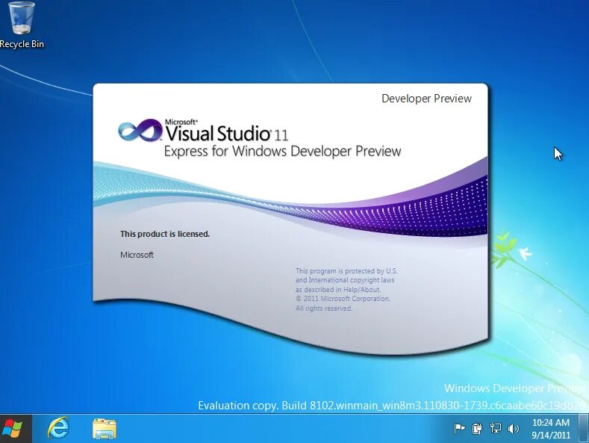The image size is (589, 443).
Task: Click the 'Visual Studio 11' title text
Action: [226, 133]
